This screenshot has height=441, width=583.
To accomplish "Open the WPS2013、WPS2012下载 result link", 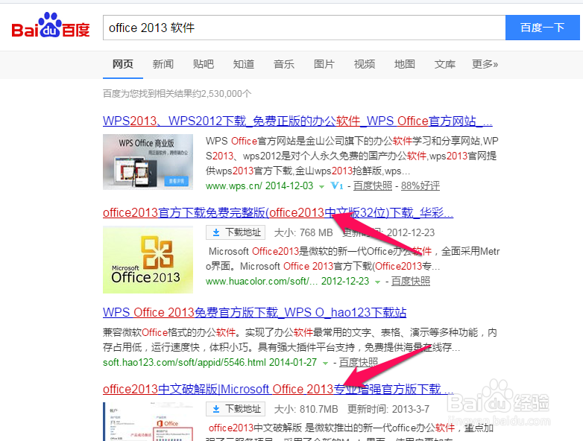I will tap(297, 121).
